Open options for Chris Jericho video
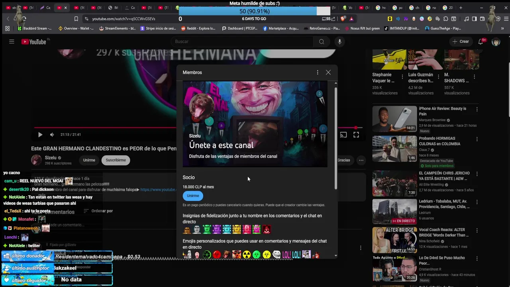 477,174
